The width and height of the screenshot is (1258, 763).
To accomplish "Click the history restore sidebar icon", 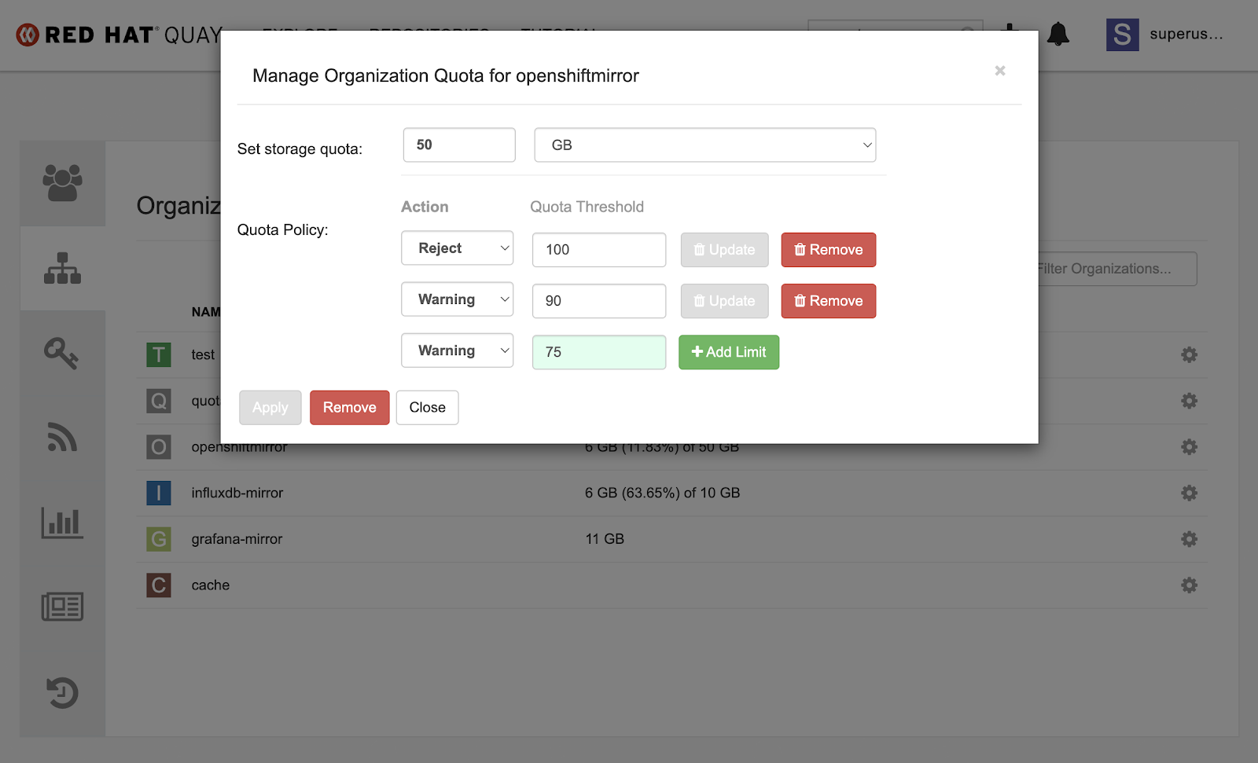I will pos(63,692).
